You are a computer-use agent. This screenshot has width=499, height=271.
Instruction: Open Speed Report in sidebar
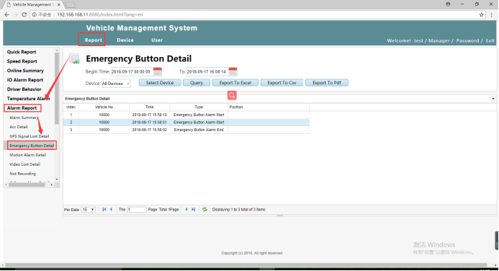click(x=22, y=61)
